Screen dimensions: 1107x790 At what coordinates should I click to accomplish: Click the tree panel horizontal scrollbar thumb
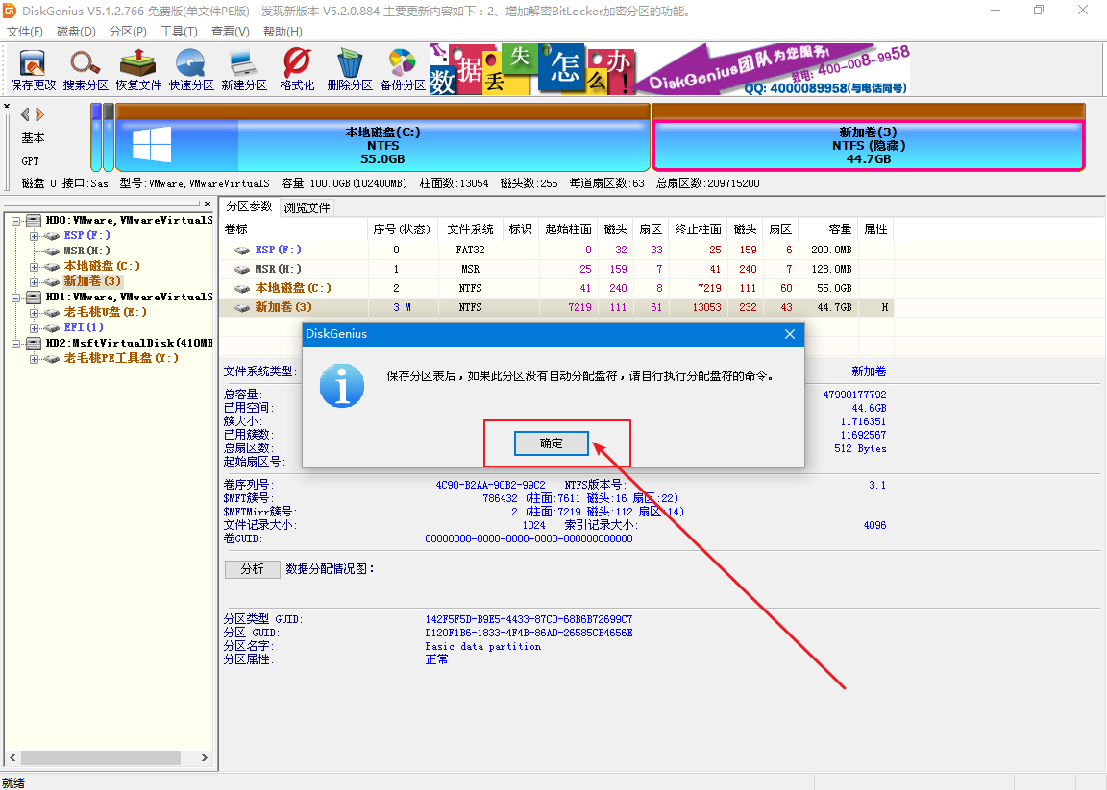click(x=100, y=757)
